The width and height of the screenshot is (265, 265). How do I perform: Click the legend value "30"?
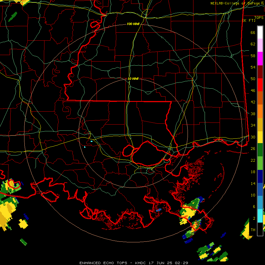point(253,137)
